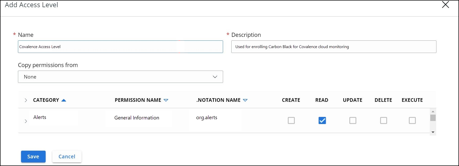Close the Add Access Level dialog
Screen dimensions: 459x166
pos(445,5)
